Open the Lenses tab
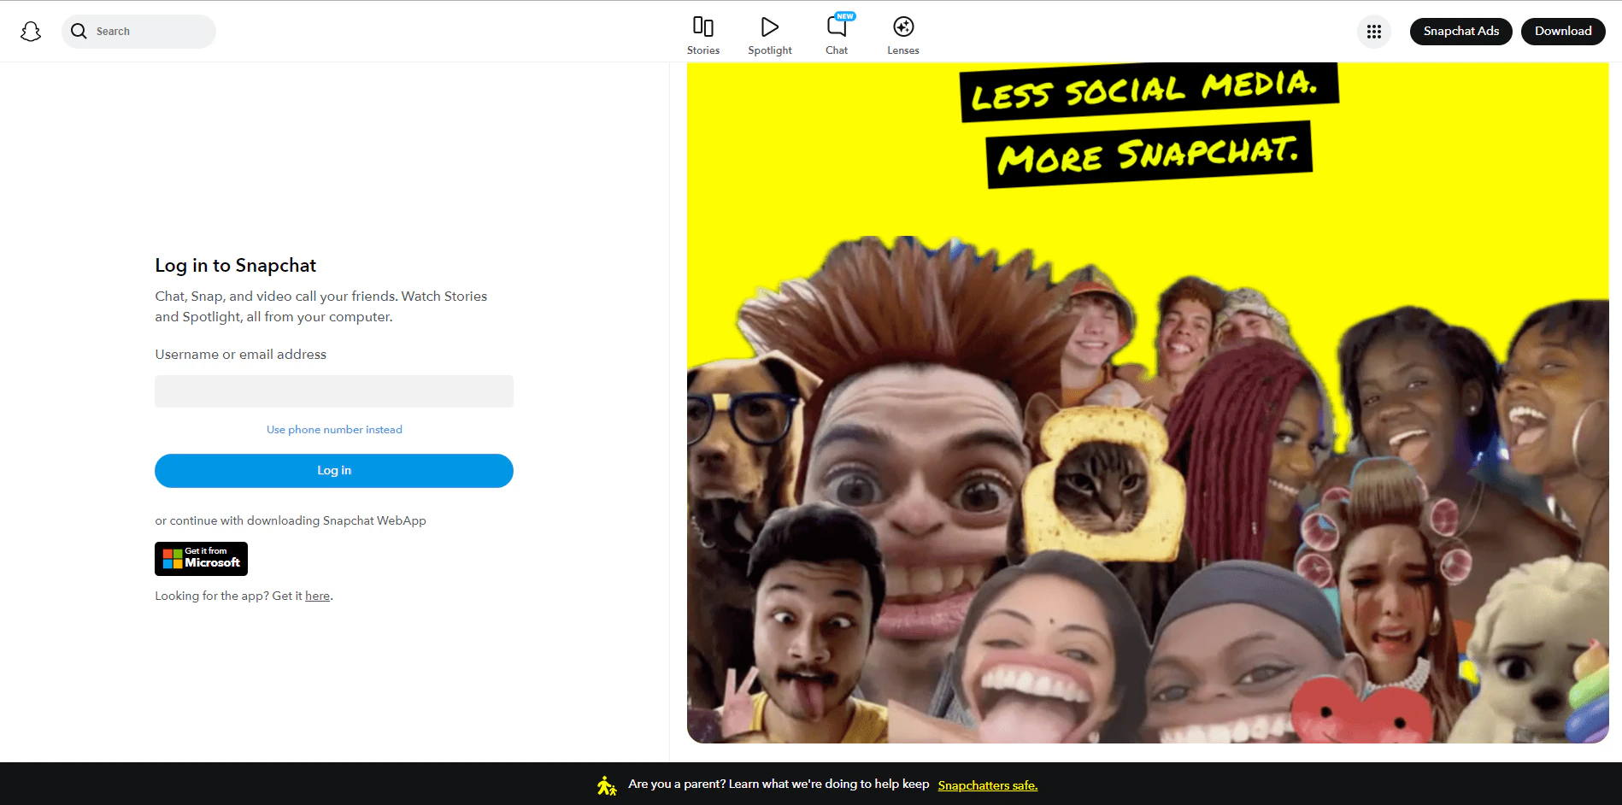The height and width of the screenshot is (805, 1622). point(903,36)
